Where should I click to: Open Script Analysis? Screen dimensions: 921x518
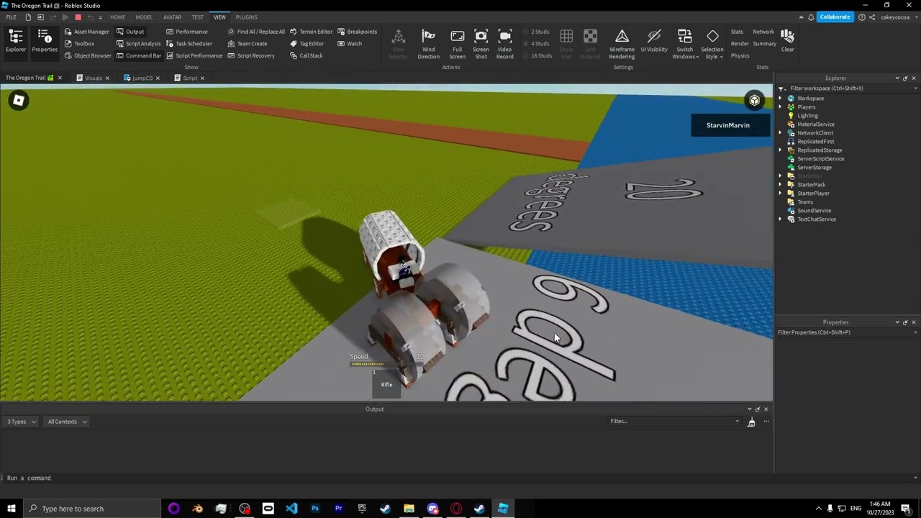(138, 43)
